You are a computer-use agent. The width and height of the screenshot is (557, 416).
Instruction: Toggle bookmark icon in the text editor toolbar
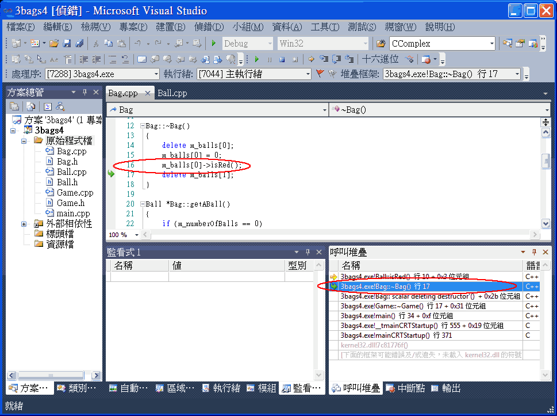click(x=142, y=59)
